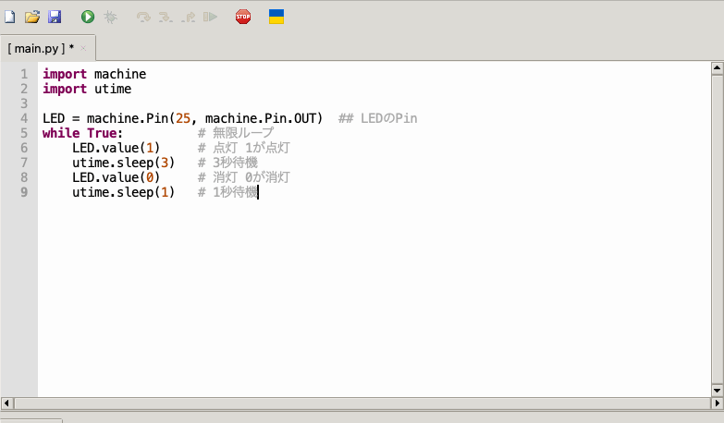Click the horizontal scrollbar right arrow
Screen dimensions: 724x423
718,404
